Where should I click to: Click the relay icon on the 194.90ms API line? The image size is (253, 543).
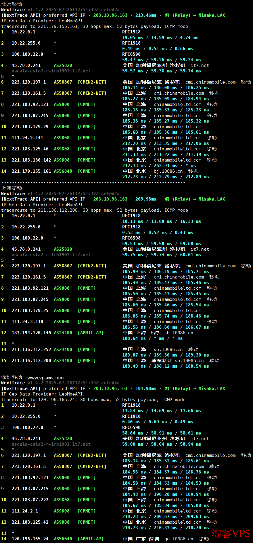[167, 388]
